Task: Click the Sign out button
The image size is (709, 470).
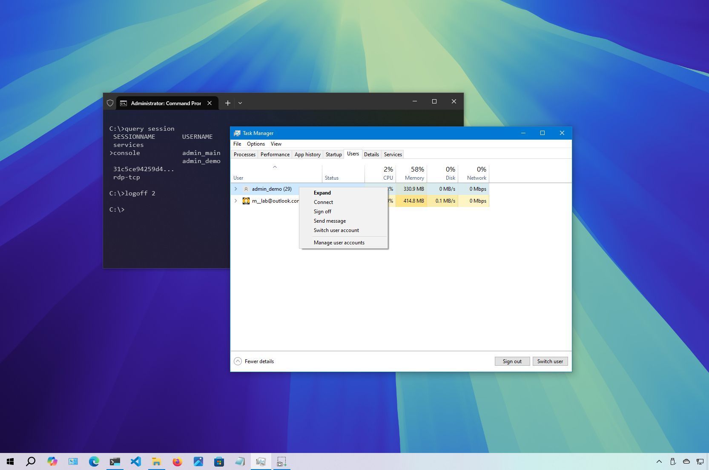Action: pyautogui.click(x=512, y=361)
